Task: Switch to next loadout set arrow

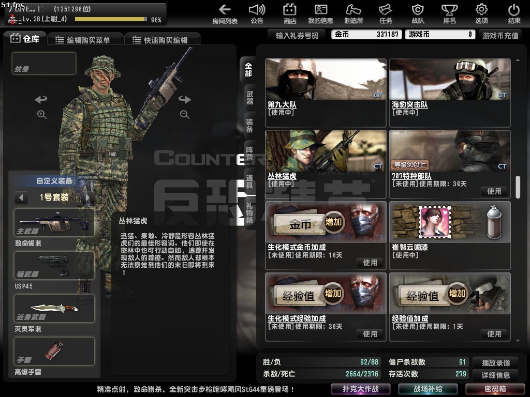Action: click(x=88, y=197)
